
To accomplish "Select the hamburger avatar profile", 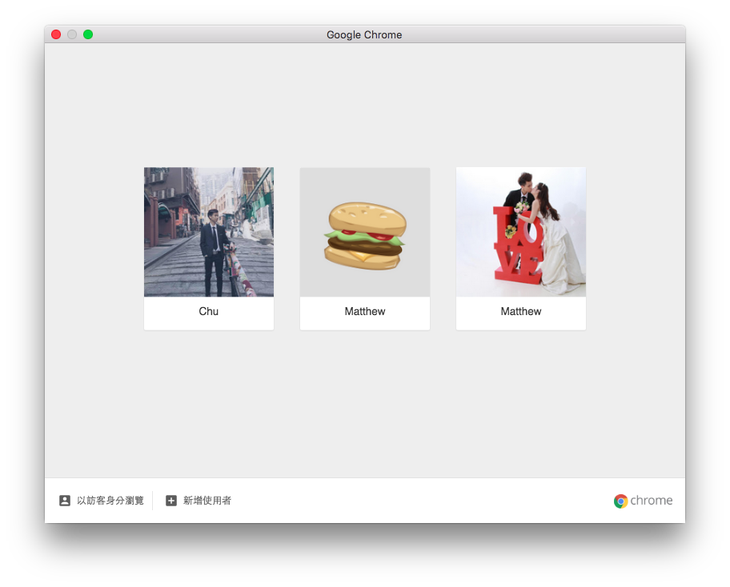I will [365, 232].
